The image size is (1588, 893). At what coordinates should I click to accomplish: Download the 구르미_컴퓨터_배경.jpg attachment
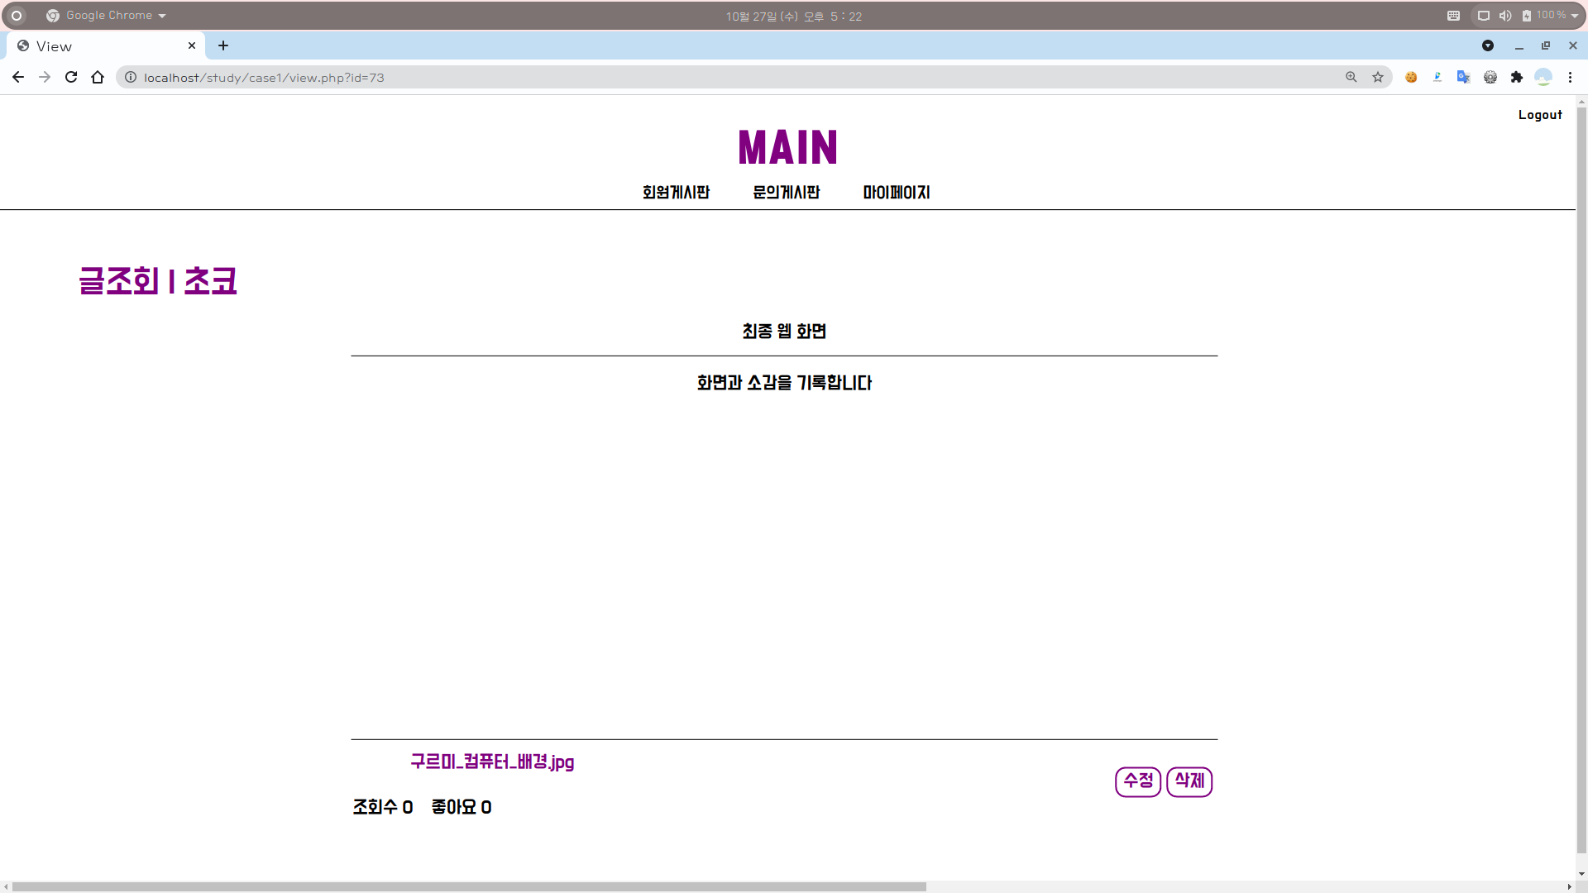point(492,762)
